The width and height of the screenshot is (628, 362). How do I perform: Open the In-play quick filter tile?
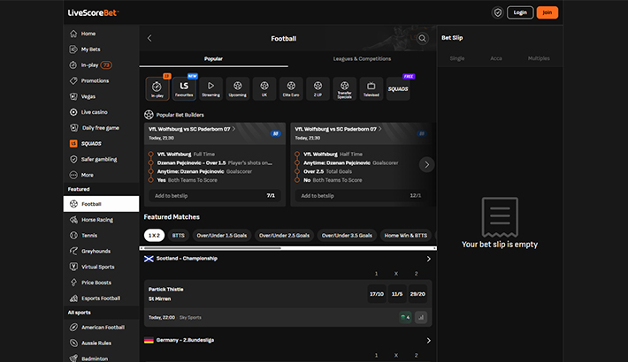[157, 88]
